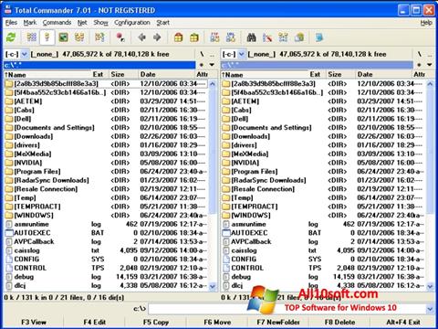The image size is (438, 329).
Task: Click the red dot toolbar icon
Action: click(120, 37)
